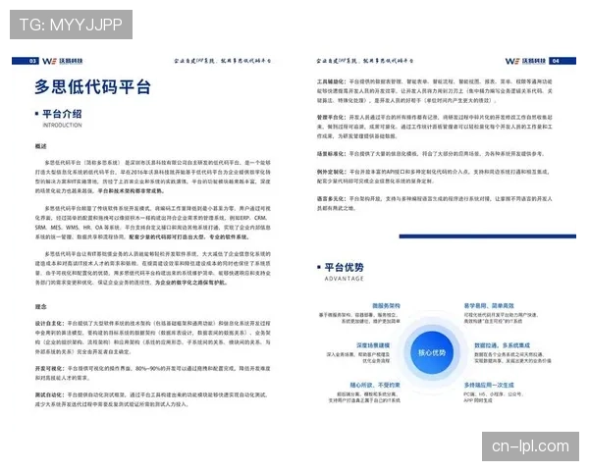Click the 工具辅助化 bold label
589x471 pixels.
(x=332, y=81)
